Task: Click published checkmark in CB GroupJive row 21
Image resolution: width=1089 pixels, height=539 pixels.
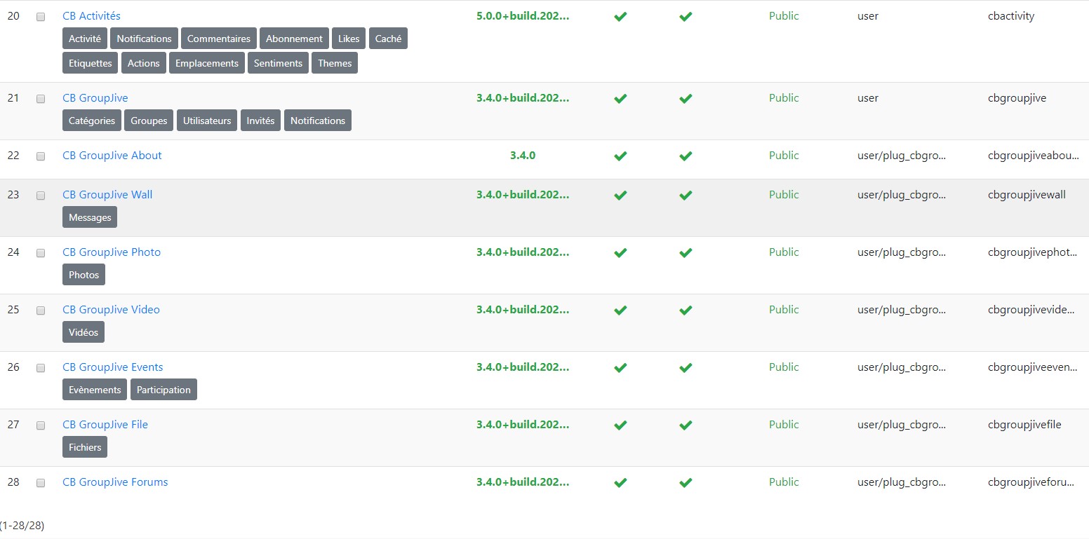Action: [x=686, y=98]
